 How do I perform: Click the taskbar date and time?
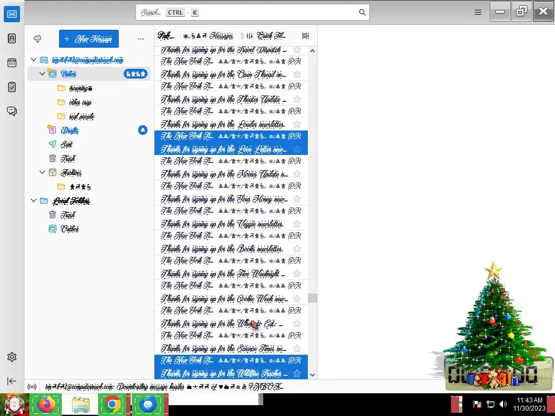tap(530, 404)
